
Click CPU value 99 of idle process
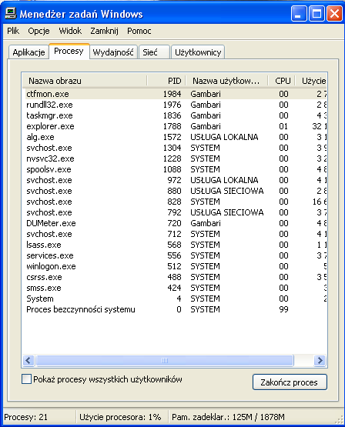283,309
